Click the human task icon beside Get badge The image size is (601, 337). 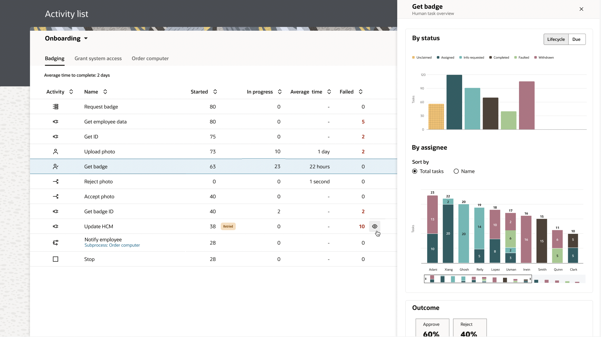[x=55, y=166]
